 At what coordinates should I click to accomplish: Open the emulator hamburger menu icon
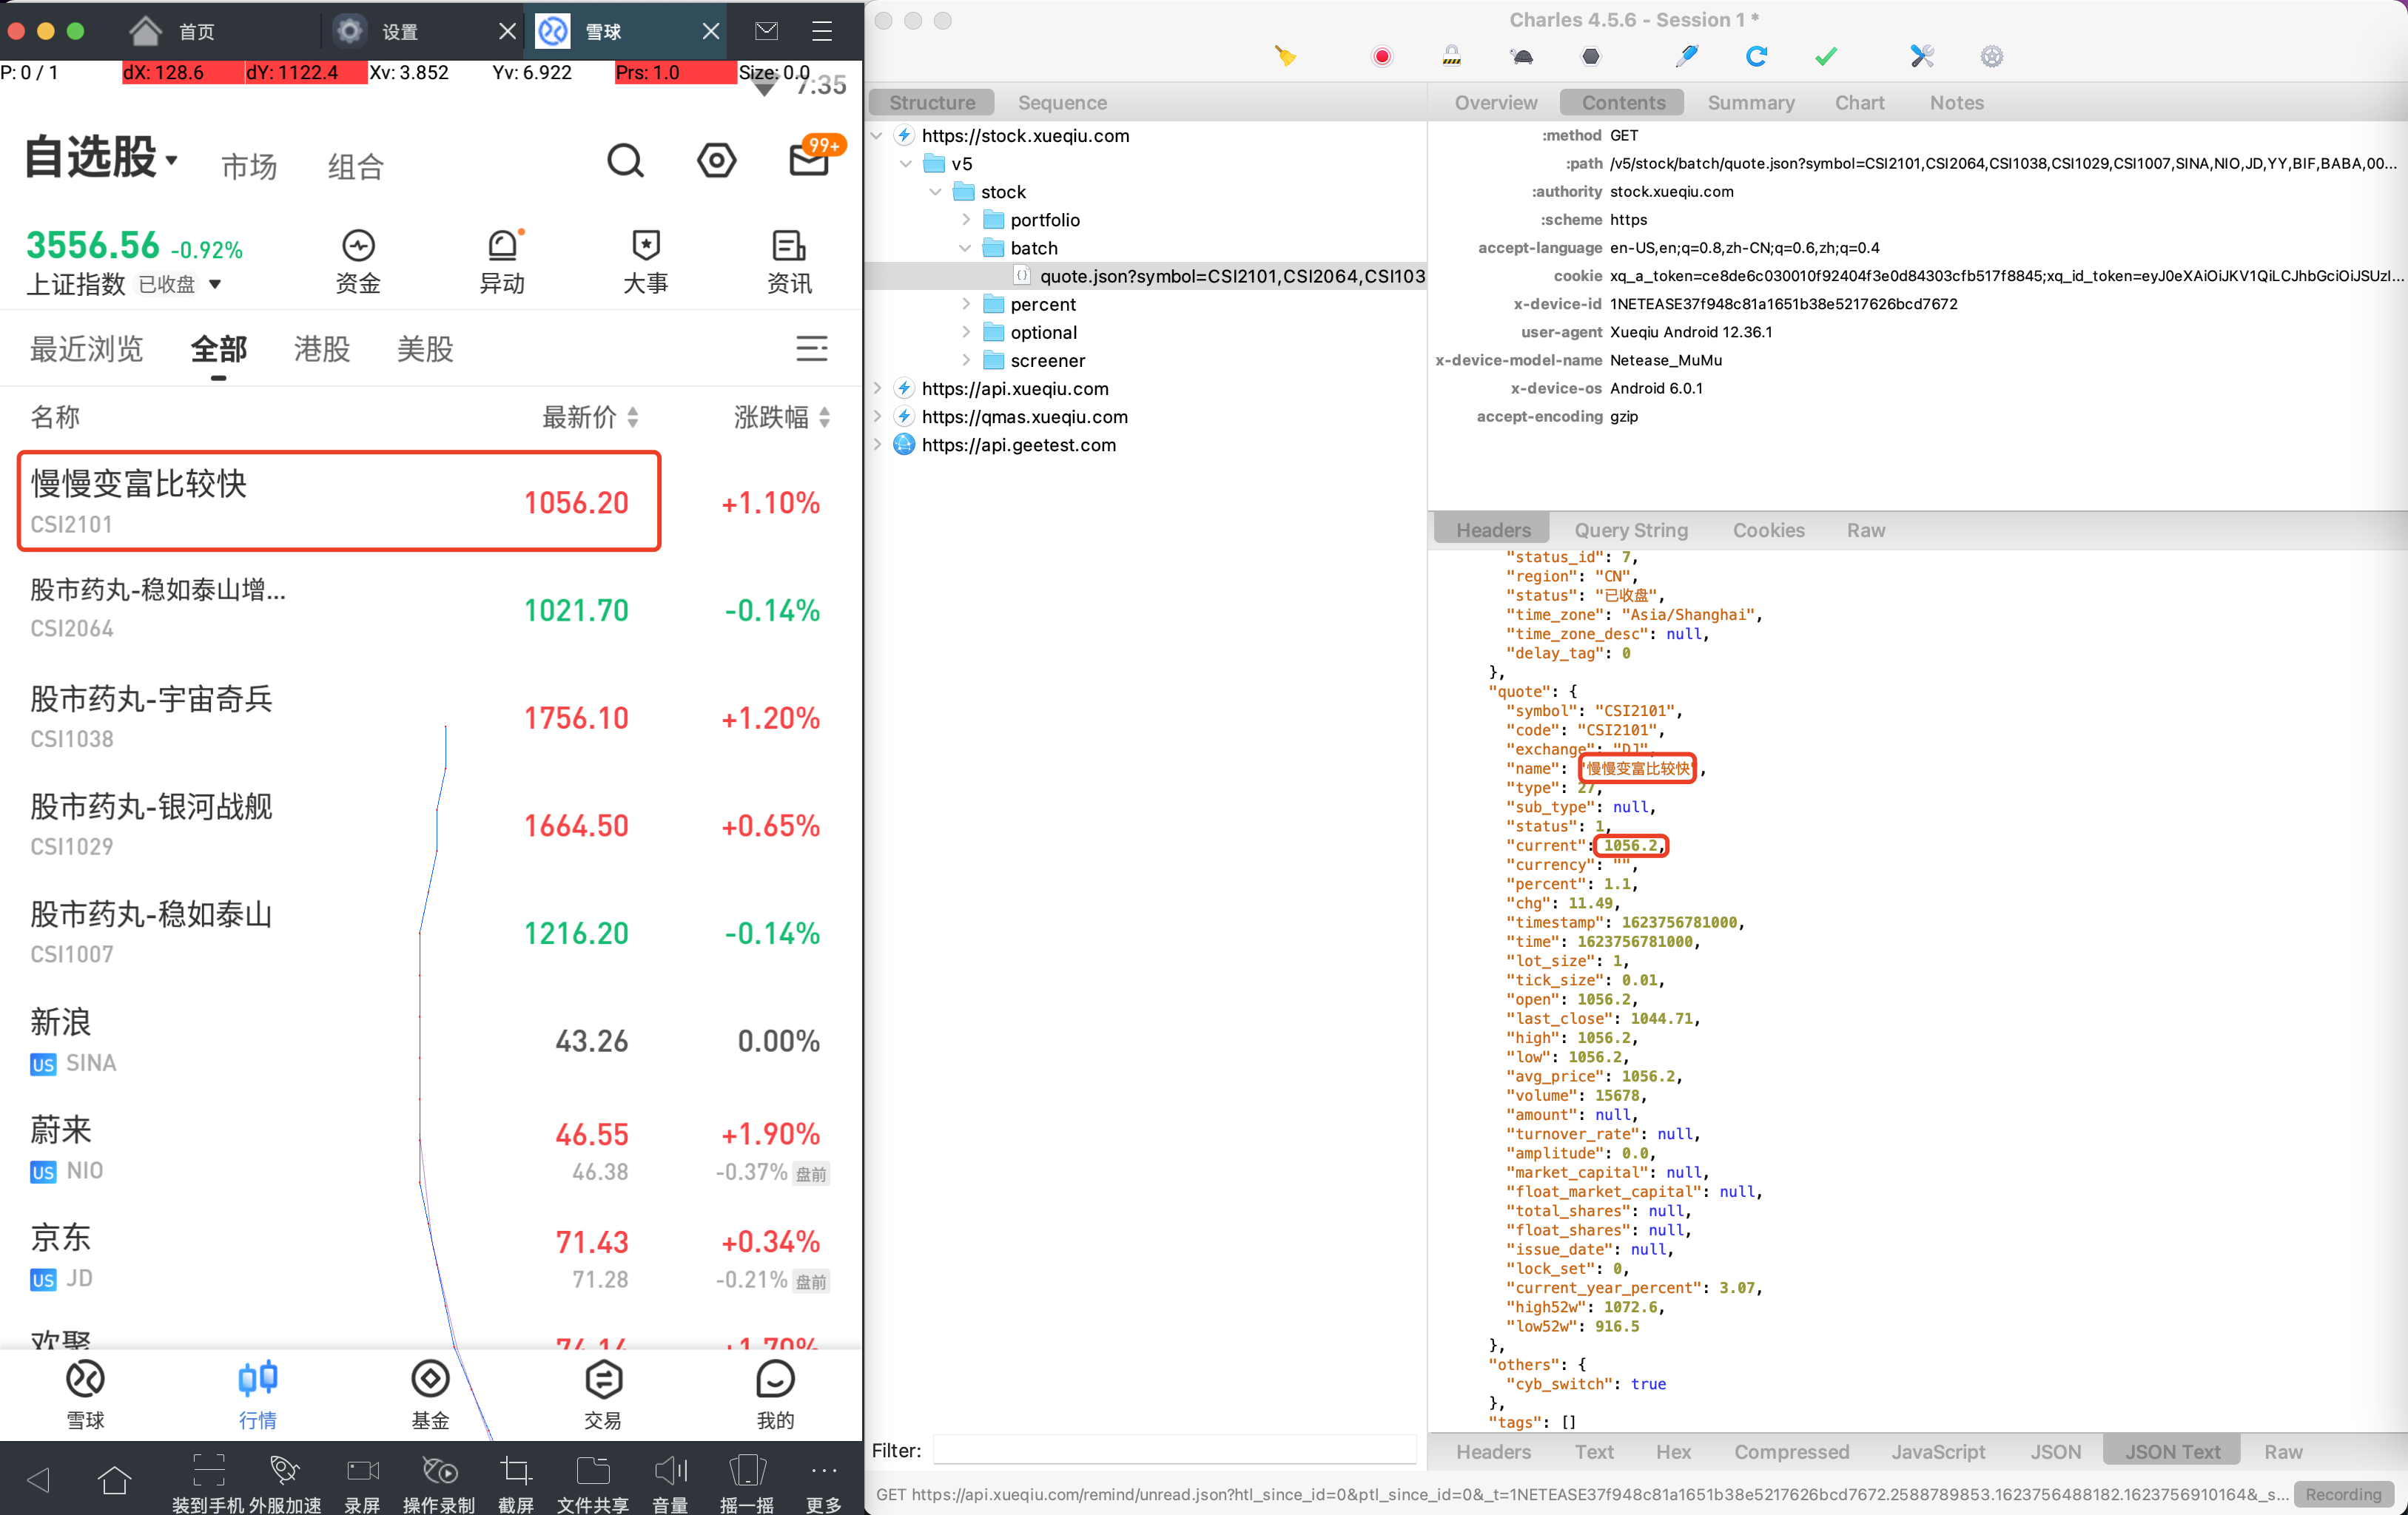[822, 31]
